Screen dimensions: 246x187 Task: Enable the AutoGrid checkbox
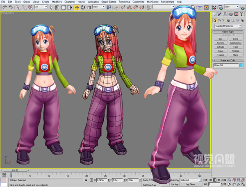tap(234, 35)
